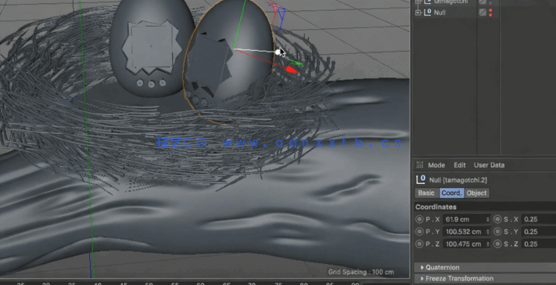556x285 pixels.
Task: Click the Coordinates section heading
Action: click(x=436, y=207)
